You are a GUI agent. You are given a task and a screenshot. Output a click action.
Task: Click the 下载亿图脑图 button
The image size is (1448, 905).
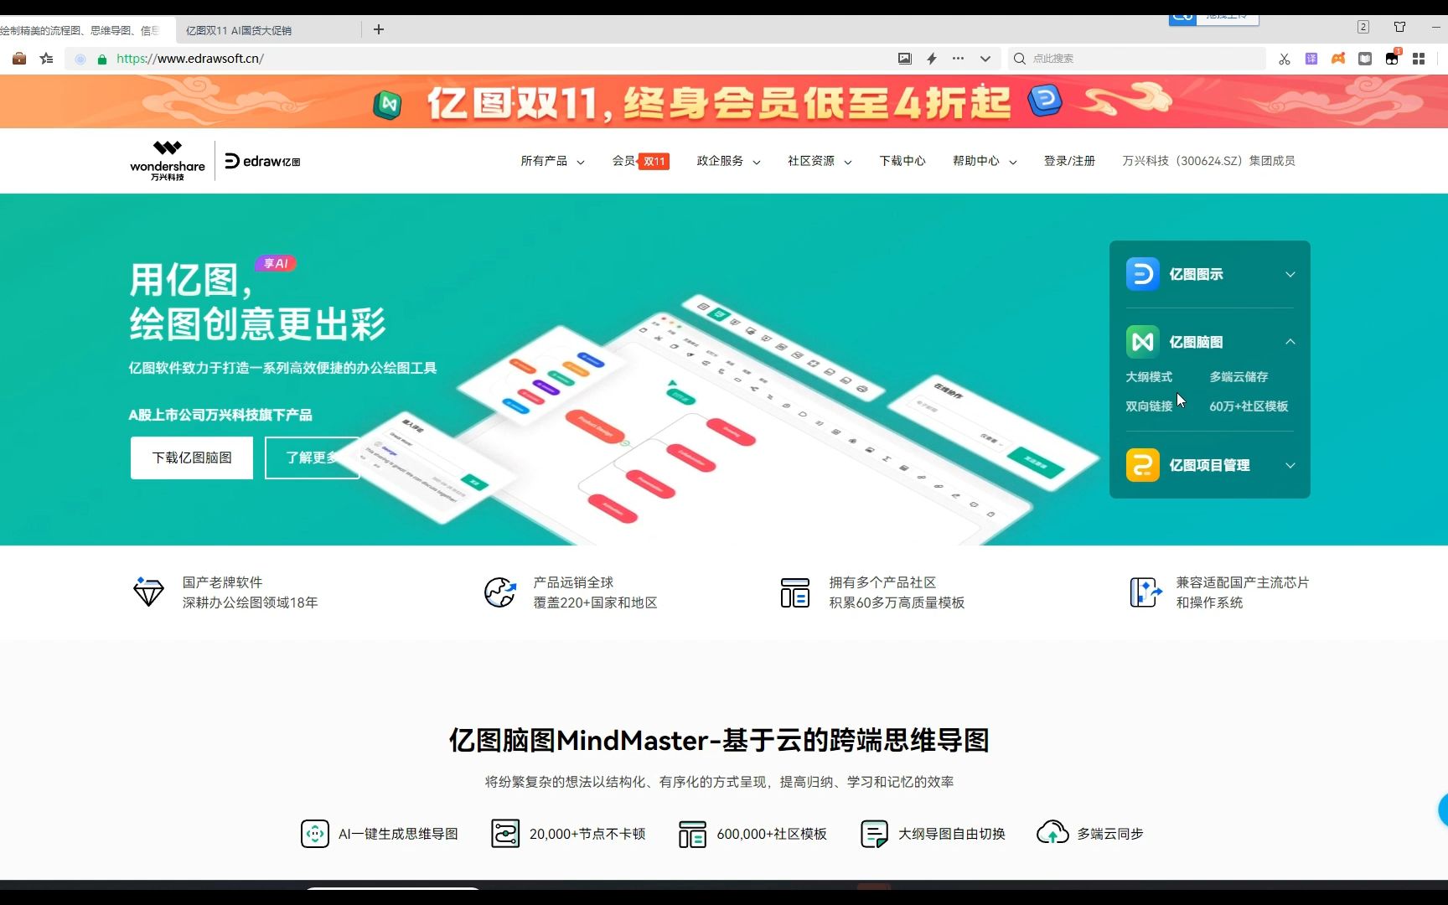point(192,458)
